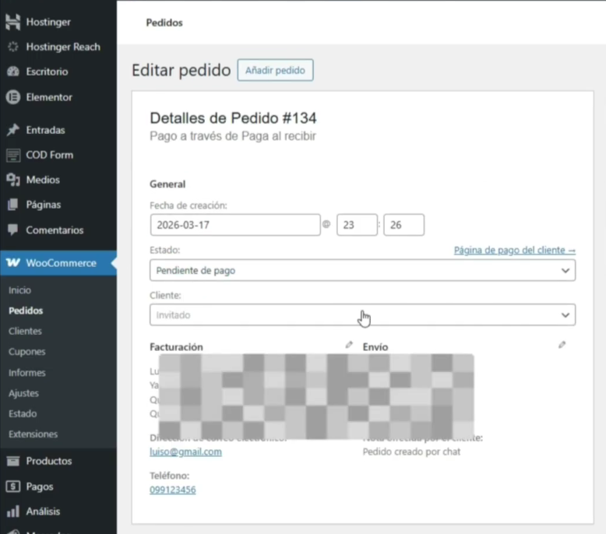Open Elementor from its sidebar icon
The height and width of the screenshot is (534, 606).
coord(12,97)
